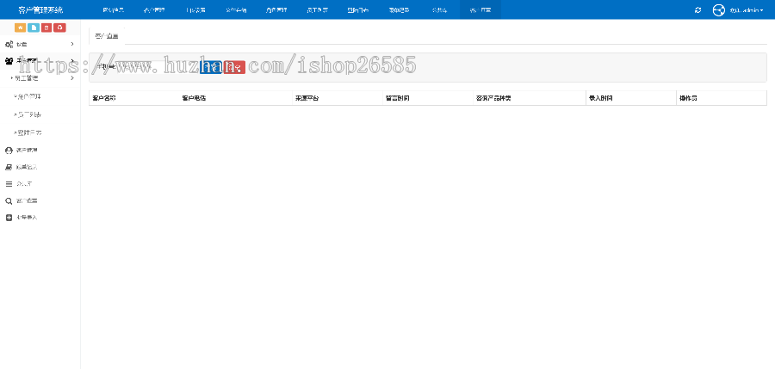Image resolution: width=775 pixels, height=369 pixels.
Task: Click the light-blue document shortcut button
Action: point(34,28)
